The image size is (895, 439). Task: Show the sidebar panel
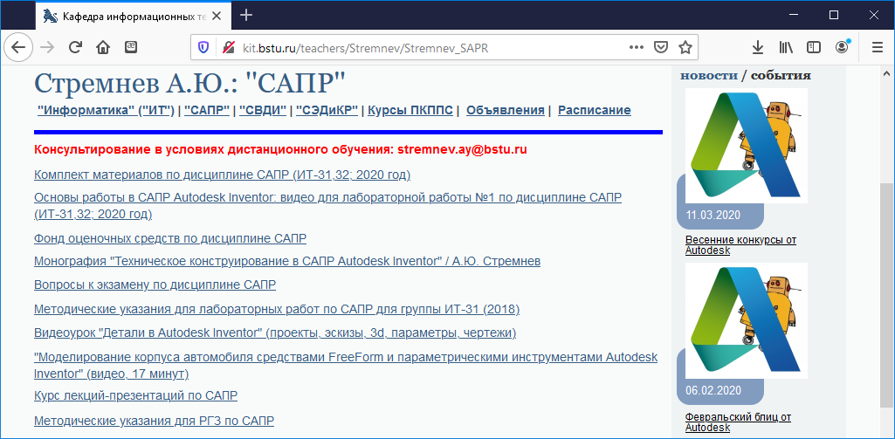tap(814, 47)
